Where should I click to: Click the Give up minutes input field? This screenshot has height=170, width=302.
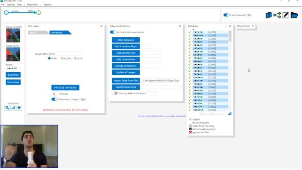[x=151, y=93]
